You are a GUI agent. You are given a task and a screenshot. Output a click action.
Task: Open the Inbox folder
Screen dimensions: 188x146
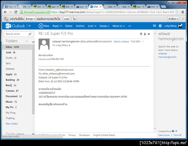(17, 47)
